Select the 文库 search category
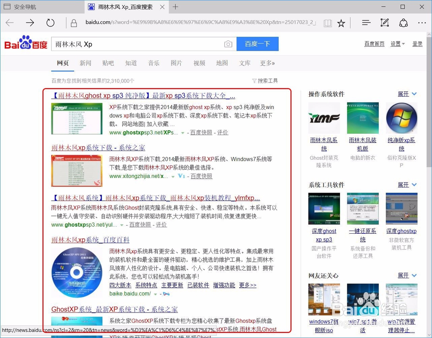 pos(245,63)
